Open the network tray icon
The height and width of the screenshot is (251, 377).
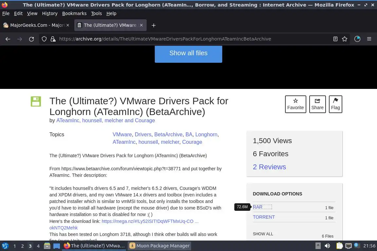[x=349, y=246]
